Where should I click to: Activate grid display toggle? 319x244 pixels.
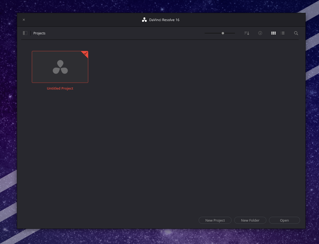coord(273,33)
